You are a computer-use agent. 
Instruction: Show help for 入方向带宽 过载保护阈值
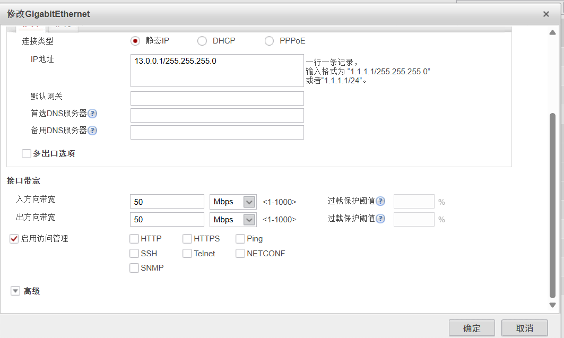(380, 201)
